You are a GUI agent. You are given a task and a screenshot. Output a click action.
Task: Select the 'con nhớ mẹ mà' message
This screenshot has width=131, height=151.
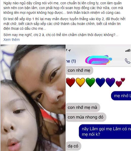coord(83,107)
